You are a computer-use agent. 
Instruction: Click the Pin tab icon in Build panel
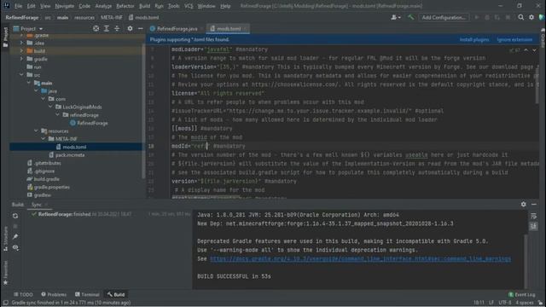tap(15, 237)
